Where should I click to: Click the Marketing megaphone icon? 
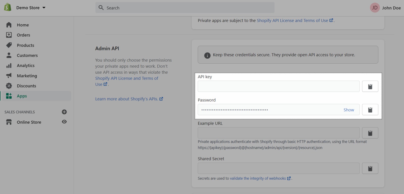[x=9, y=75]
